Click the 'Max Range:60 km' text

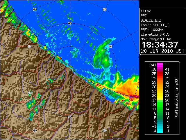click(x=156, y=39)
